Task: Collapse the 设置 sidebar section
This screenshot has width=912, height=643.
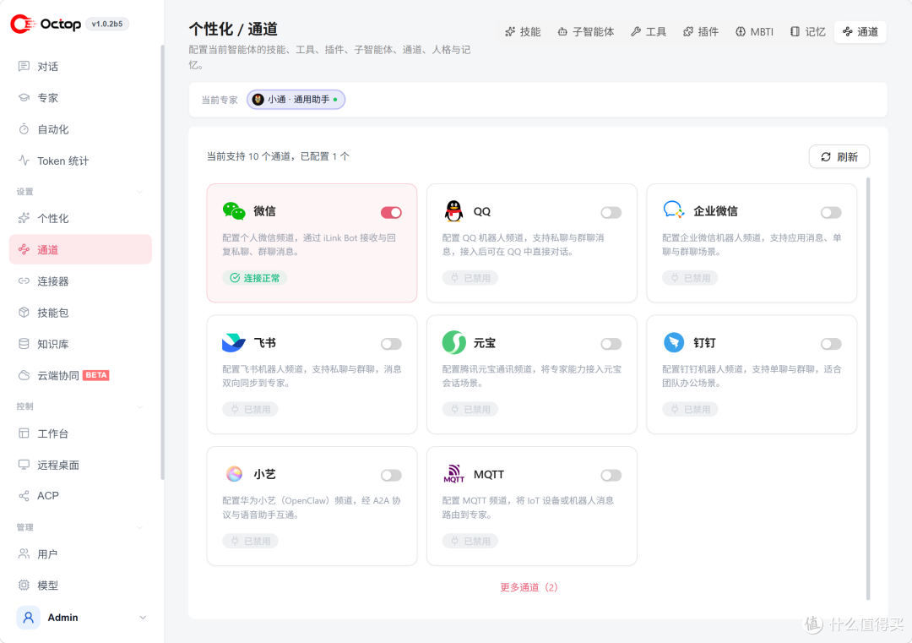Action: click(x=139, y=192)
